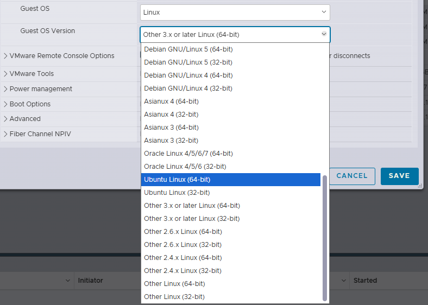The image size is (428, 305).
Task: Open the Guest OS dropdown showing Linux
Action: 235,12
